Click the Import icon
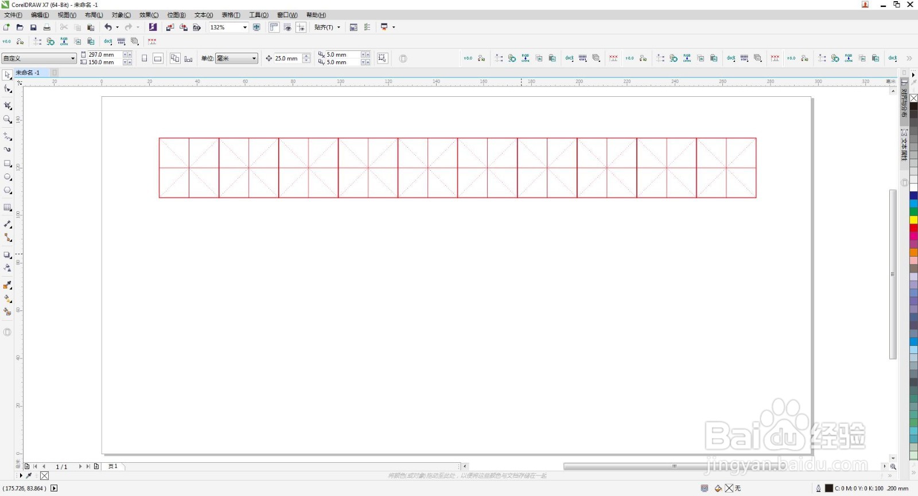Viewport: 918px width, 496px height. pos(170,27)
